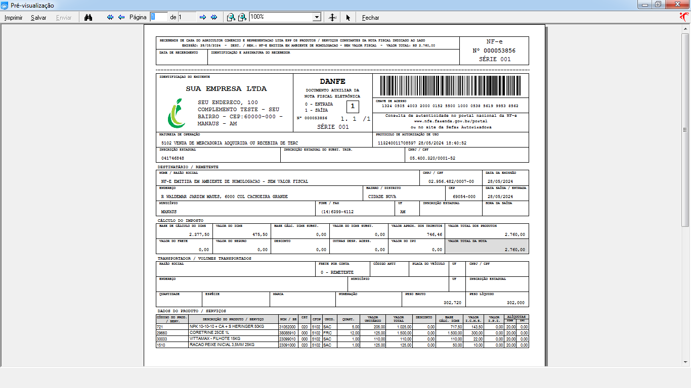Image resolution: width=691 pixels, height=388 pixels.
Task: Click the scrollbar down arrow
Action: tap(685, 363)
